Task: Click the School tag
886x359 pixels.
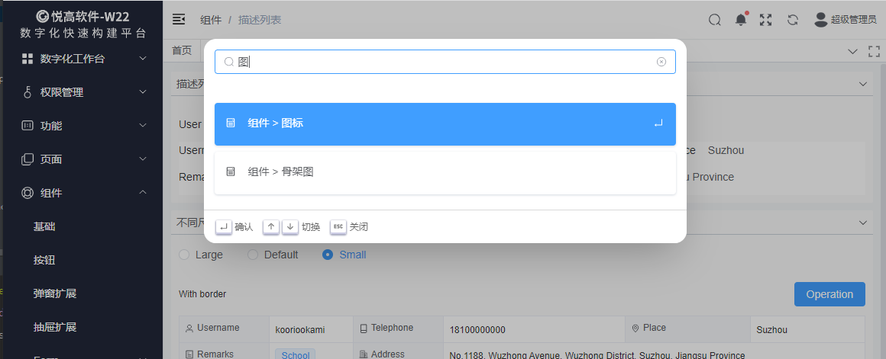Action: (295, 354)
